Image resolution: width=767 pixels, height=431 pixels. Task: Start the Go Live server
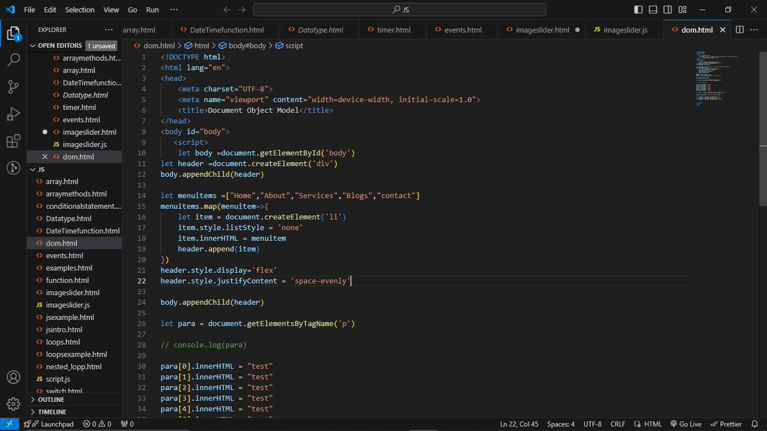point(685,423)
